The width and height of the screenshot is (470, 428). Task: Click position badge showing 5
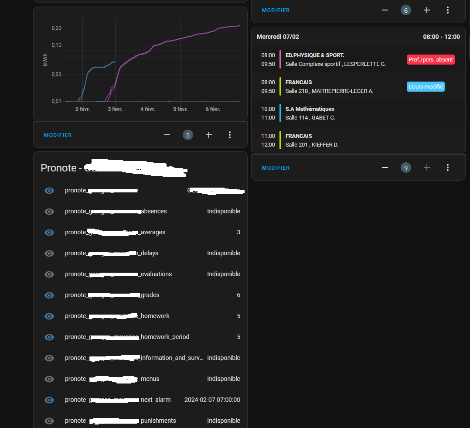(x=188, y=135)
